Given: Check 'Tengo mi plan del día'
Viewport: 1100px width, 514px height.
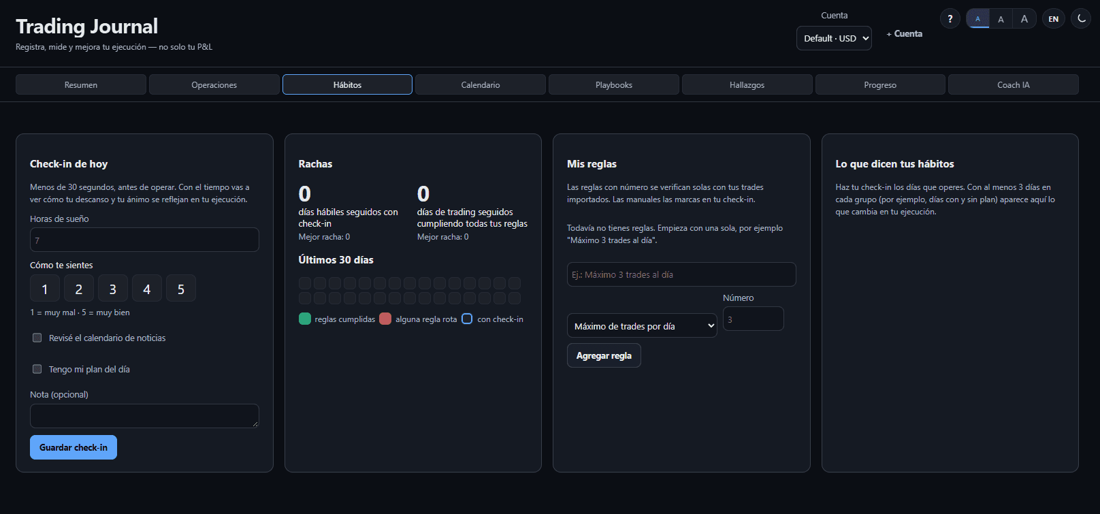Looking at the screenshot, I should click(37, 369).
